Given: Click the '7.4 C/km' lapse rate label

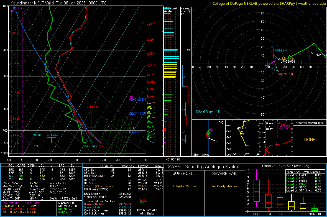Looking at the screenshot, I should point(93,107).
